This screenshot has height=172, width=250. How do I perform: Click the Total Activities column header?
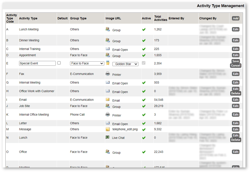160,18
